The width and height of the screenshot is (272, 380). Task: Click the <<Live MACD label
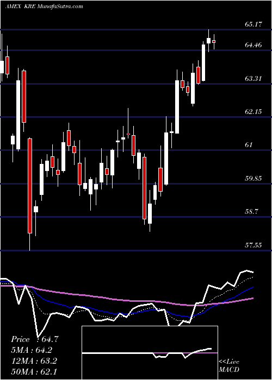point(229,365)
